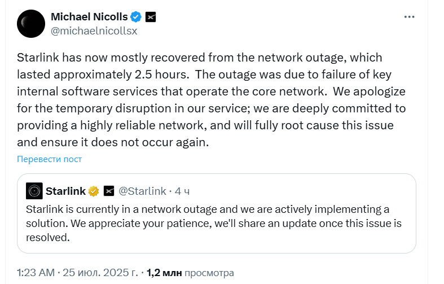Open the three-dot more options menu
The width and height of the screenshot is (444, 284).
pos(410,17)
